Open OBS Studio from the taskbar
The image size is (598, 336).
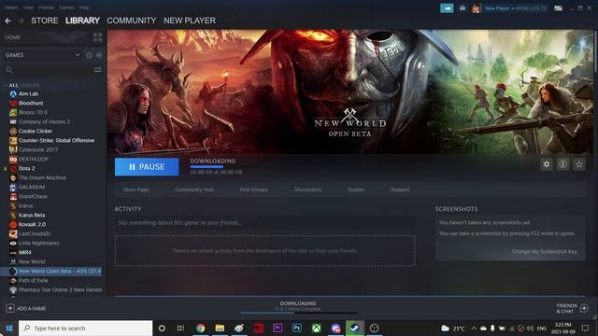[x=374, y=328]
